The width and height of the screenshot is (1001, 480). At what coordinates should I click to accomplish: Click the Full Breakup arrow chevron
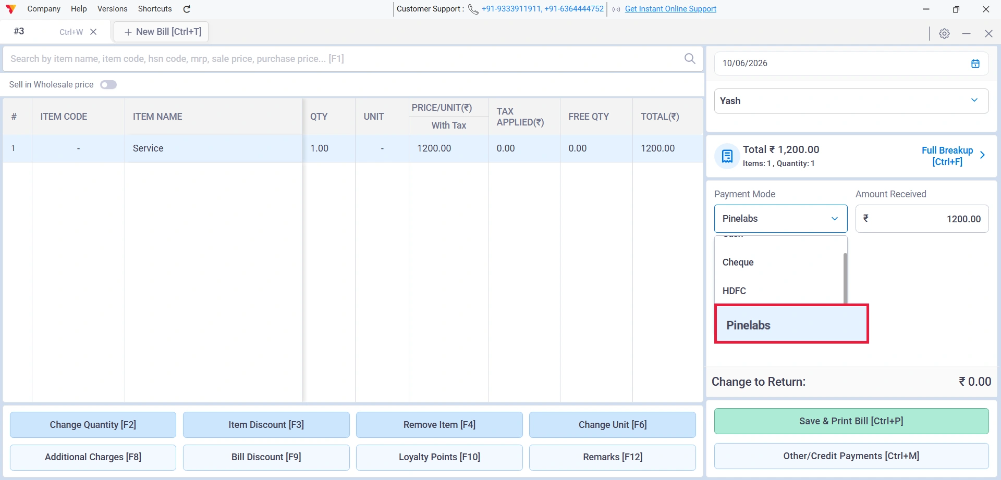point(982,155)
